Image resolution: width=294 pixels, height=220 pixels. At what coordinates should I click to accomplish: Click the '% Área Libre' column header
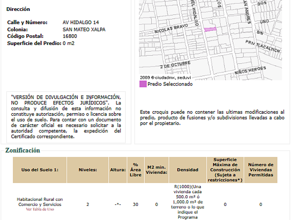click(135, 170)
